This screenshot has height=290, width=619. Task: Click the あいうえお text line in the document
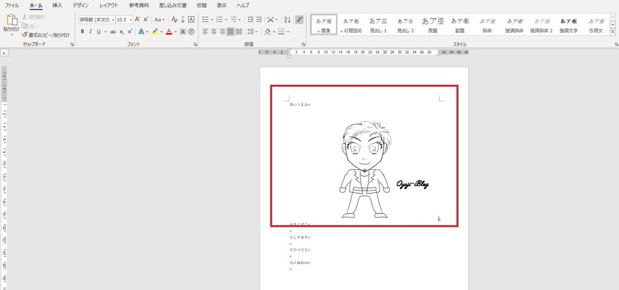click(x=299, y=105)
